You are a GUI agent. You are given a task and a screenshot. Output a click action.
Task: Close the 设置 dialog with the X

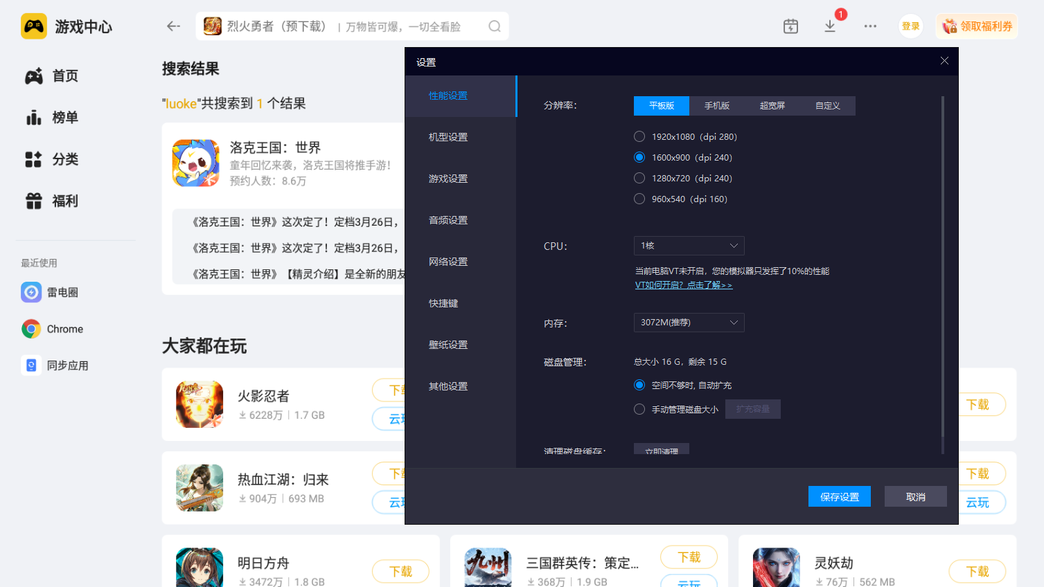click(944, 61)
